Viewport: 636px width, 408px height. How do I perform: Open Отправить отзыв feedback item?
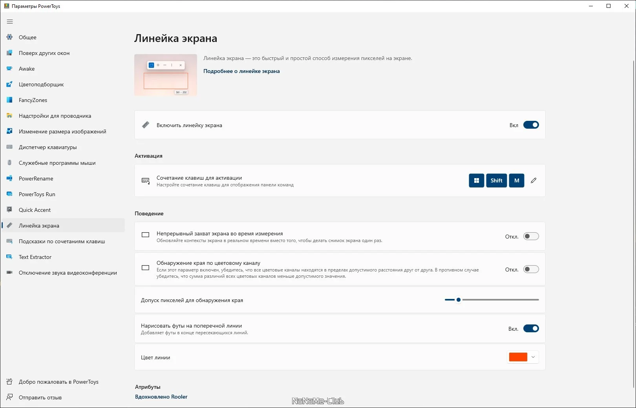click(64, 397)
